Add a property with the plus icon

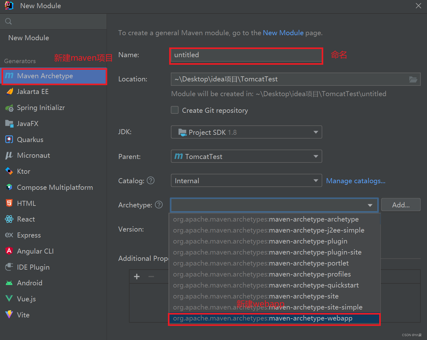(x=137, y=277)
